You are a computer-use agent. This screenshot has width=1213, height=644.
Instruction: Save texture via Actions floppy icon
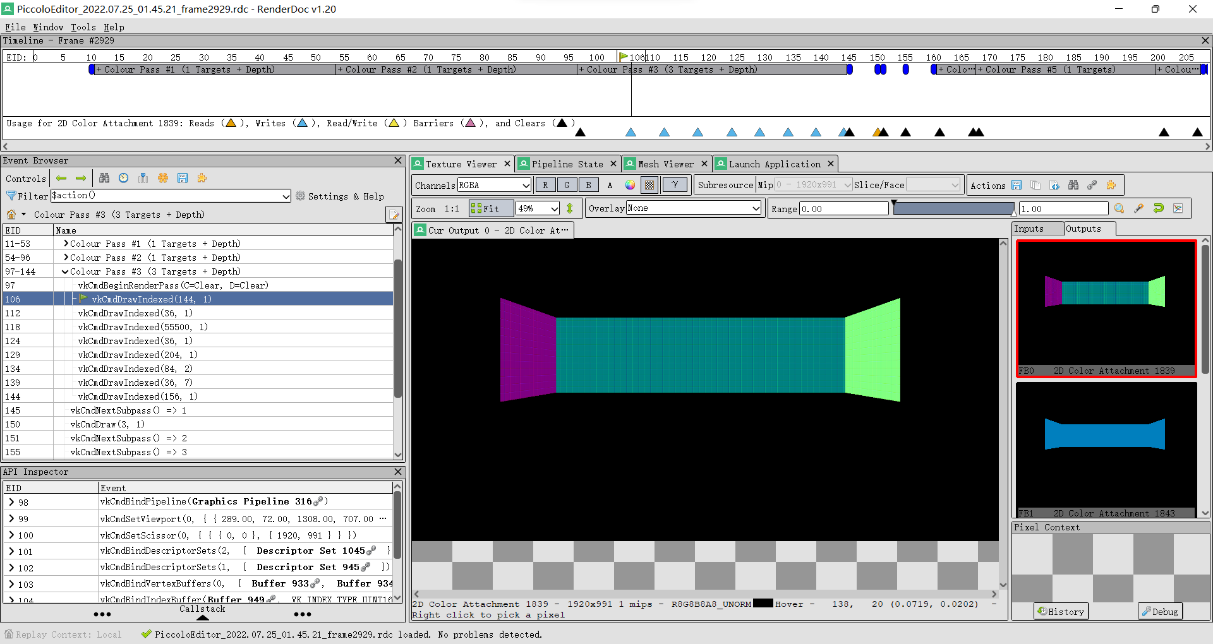tap(1017, 185)
